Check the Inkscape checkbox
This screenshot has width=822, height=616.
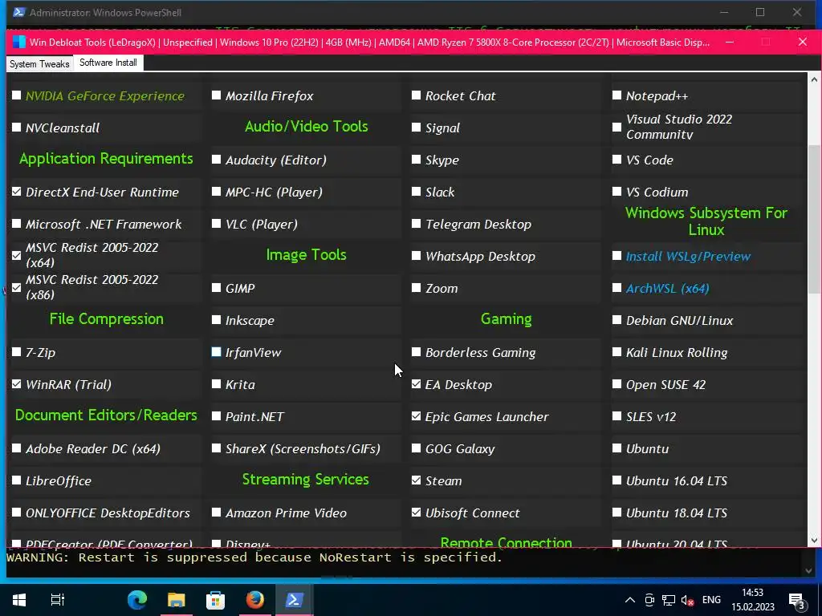tap(217, 319)
